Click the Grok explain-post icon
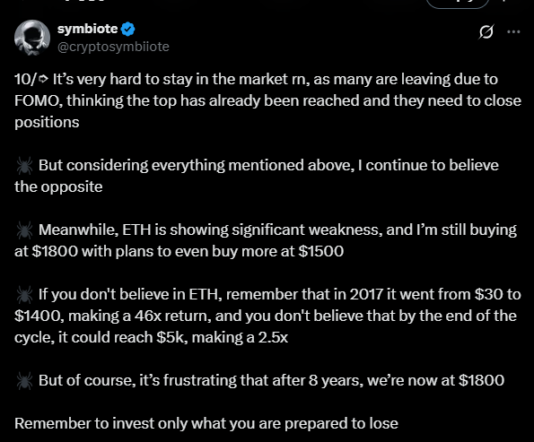Image resolution: width=534 pixels, height=442 pixels. [486, 31]
